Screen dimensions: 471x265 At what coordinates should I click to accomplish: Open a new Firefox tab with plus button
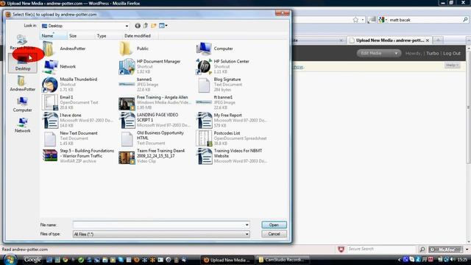click(x=439, y=40)
